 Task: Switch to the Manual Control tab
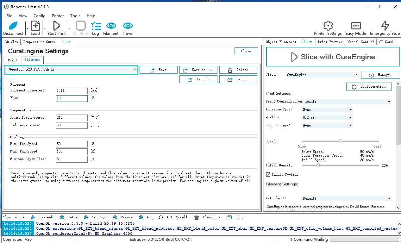click(x=360, y=42)
